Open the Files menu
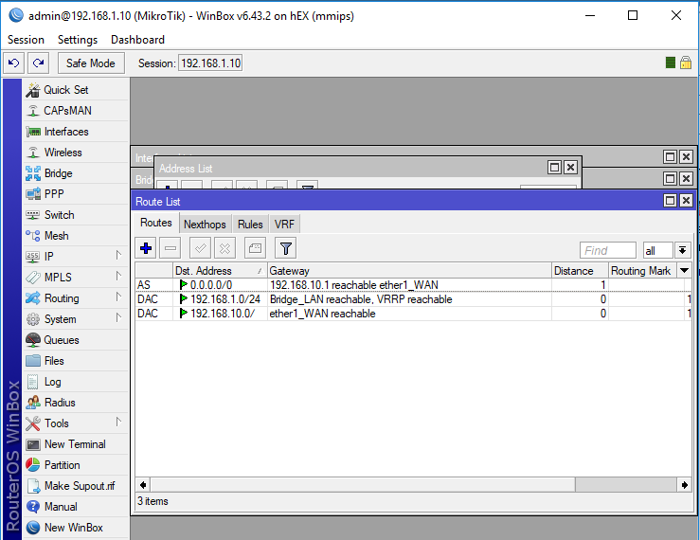 pyautogui.click(x=75, y=361)
